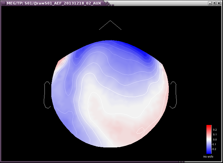223x163 pixels.
Task: Minimize the MEG topography window
Action: [x=210, y=3]
